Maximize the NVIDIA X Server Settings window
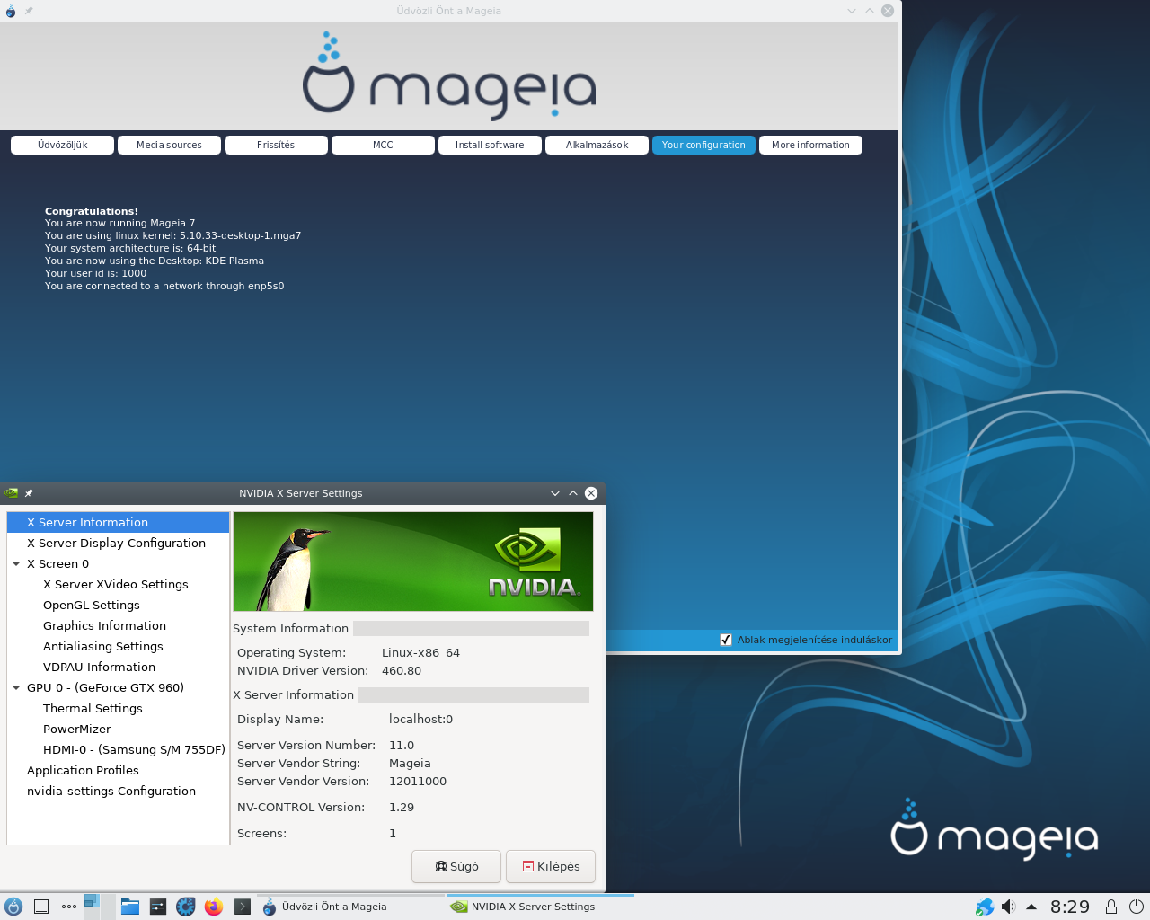This screenshot has height=920, width=1150. pyautogui.click(x=573, y=493)
